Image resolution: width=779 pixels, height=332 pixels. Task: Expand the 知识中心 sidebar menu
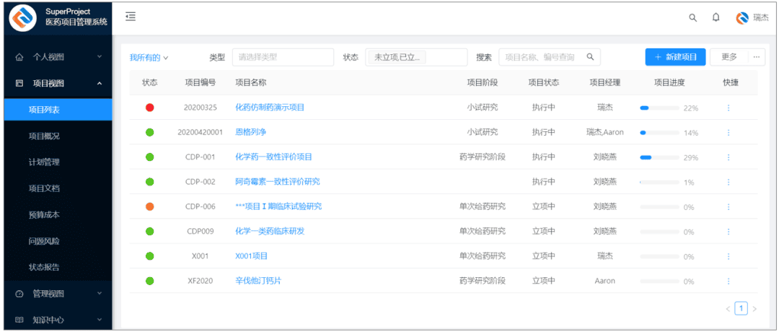(x=58, y=320)
